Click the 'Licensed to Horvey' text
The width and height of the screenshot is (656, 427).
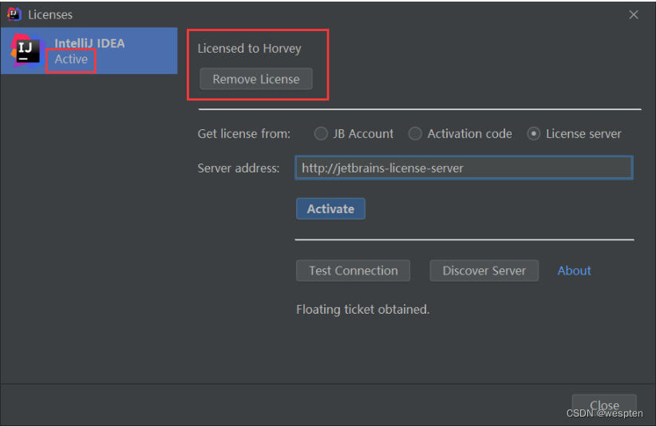249,49
